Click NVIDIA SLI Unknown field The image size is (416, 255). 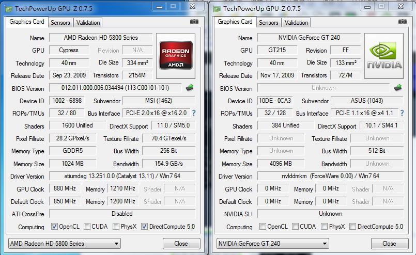coord(331,214)
